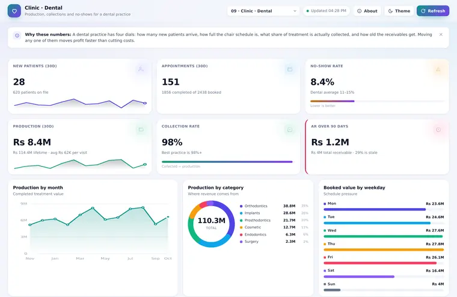The image size is (457, 297).
Task: Click the Oct data point on monthly chart
Action: coord(168,217)
